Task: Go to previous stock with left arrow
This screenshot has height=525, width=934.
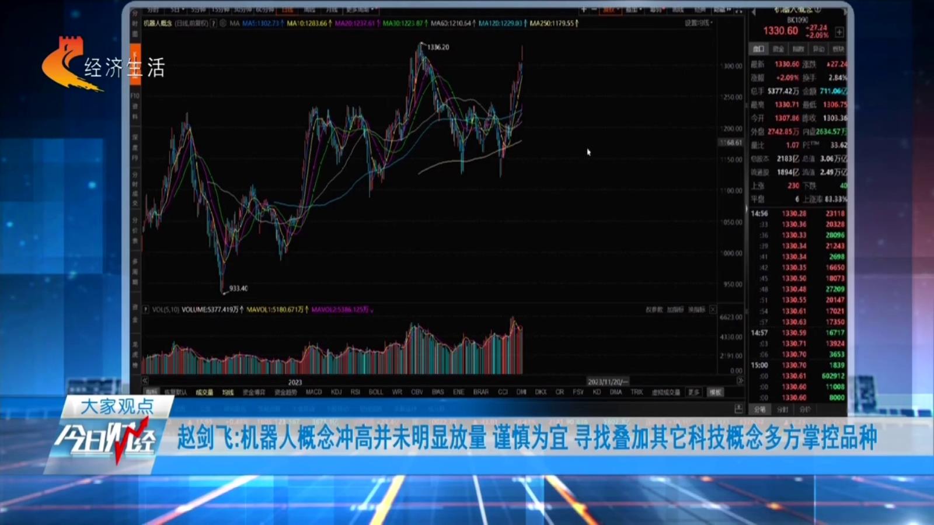Action: point(753,12)
